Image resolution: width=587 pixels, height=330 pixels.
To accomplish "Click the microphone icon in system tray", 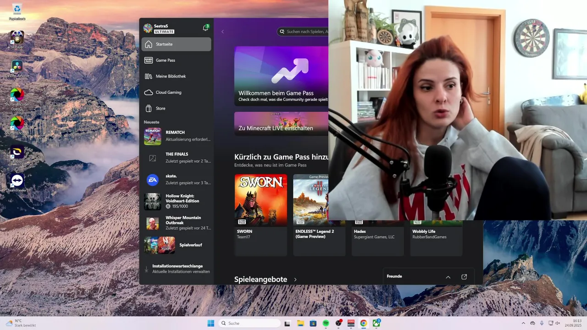I will tap(542, 323).
